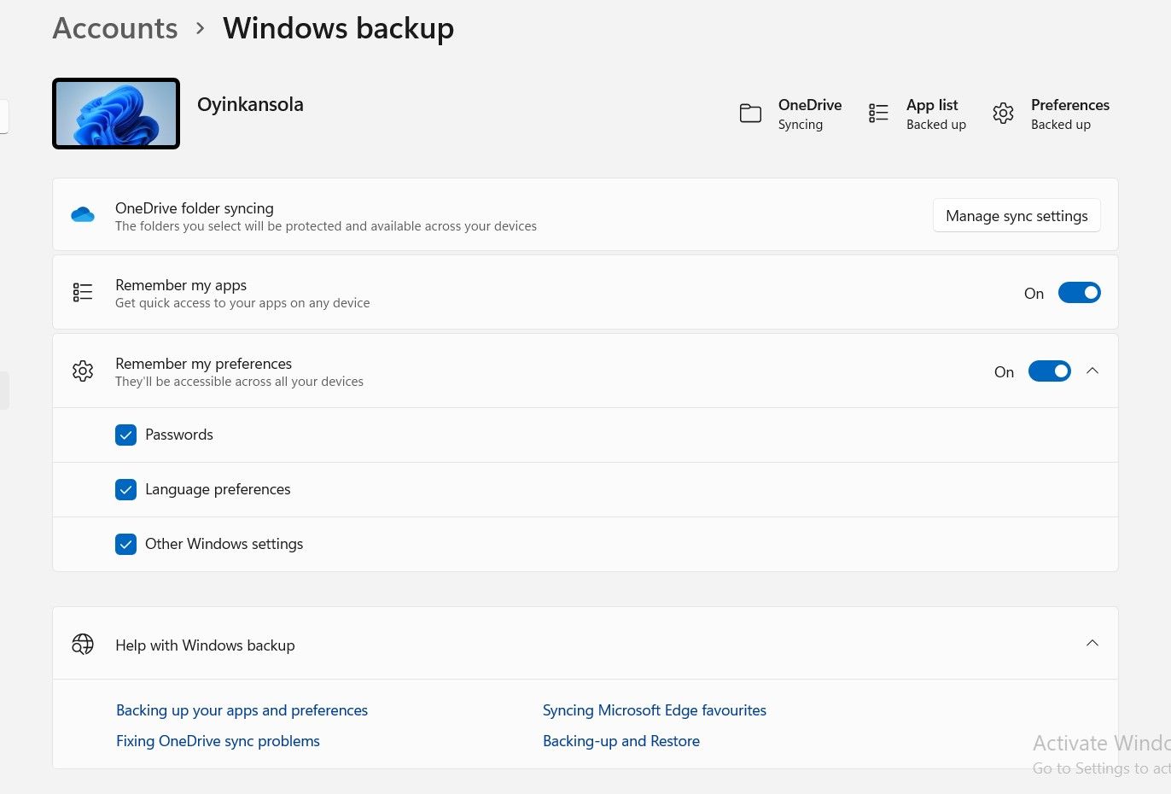This screenshot has width=1171, height=794.
Task: Collapse the Remember my preferences section
Action: point(1092,371)
